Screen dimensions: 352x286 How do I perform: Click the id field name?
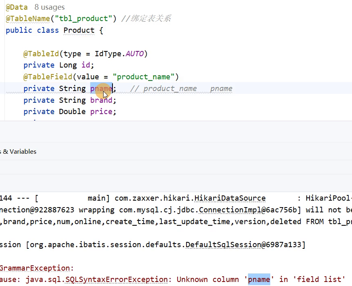pyautogui.click(x=86, y=65)
